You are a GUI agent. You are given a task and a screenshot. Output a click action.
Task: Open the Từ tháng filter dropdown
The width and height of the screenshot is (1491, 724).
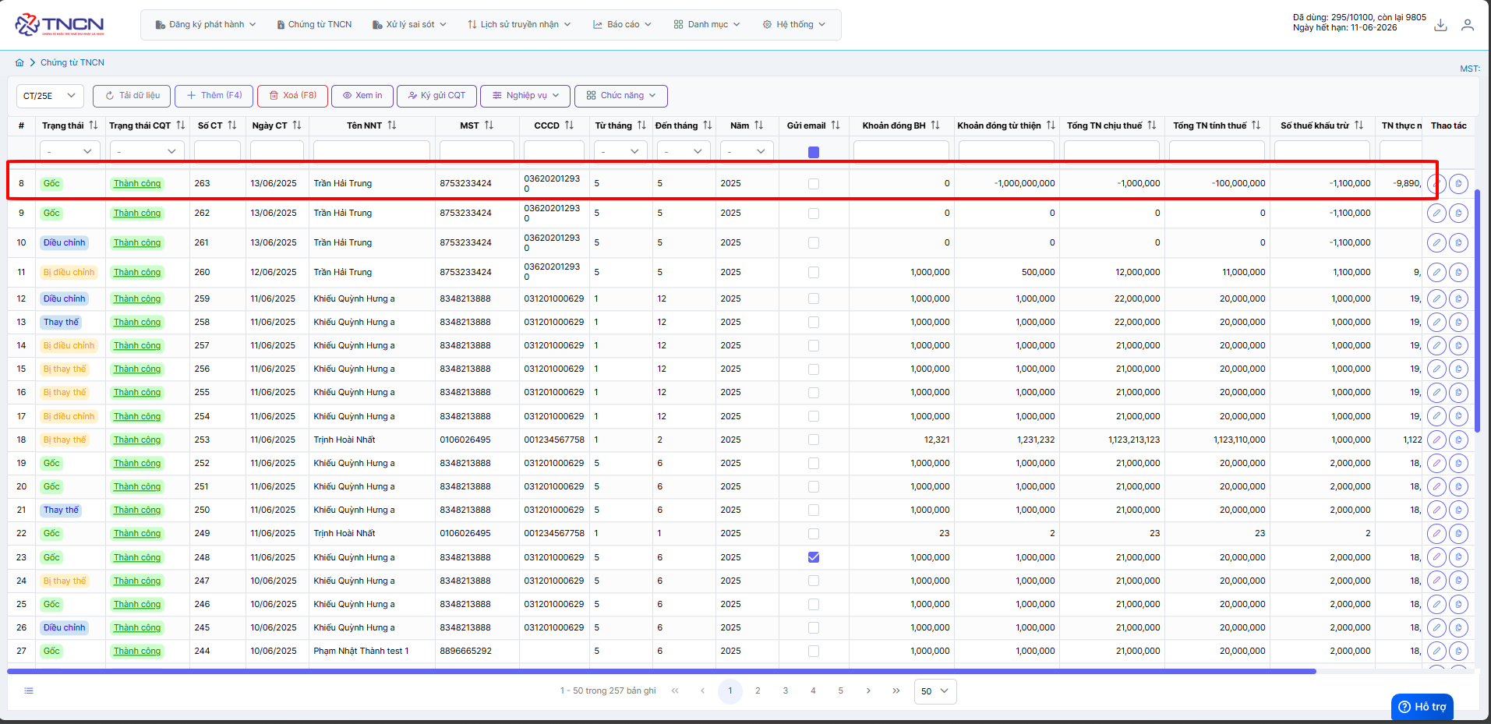(620, 151)
